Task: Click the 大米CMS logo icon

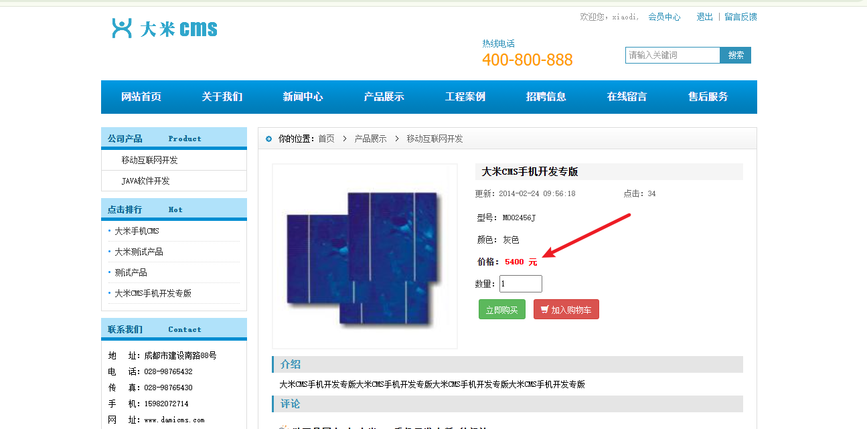Action: pyautogui.click(x=122, y=28)
